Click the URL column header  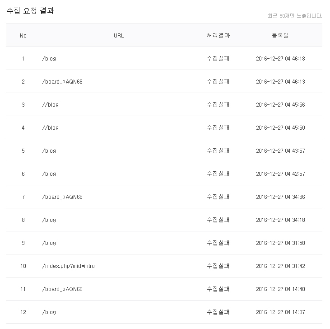119,35
